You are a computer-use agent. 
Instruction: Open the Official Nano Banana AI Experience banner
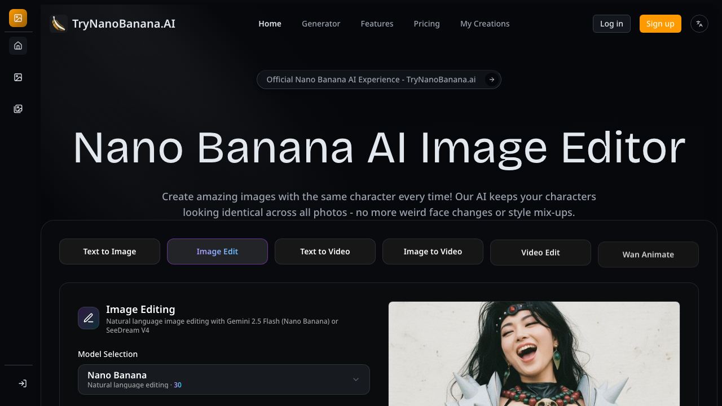(379, 80)
